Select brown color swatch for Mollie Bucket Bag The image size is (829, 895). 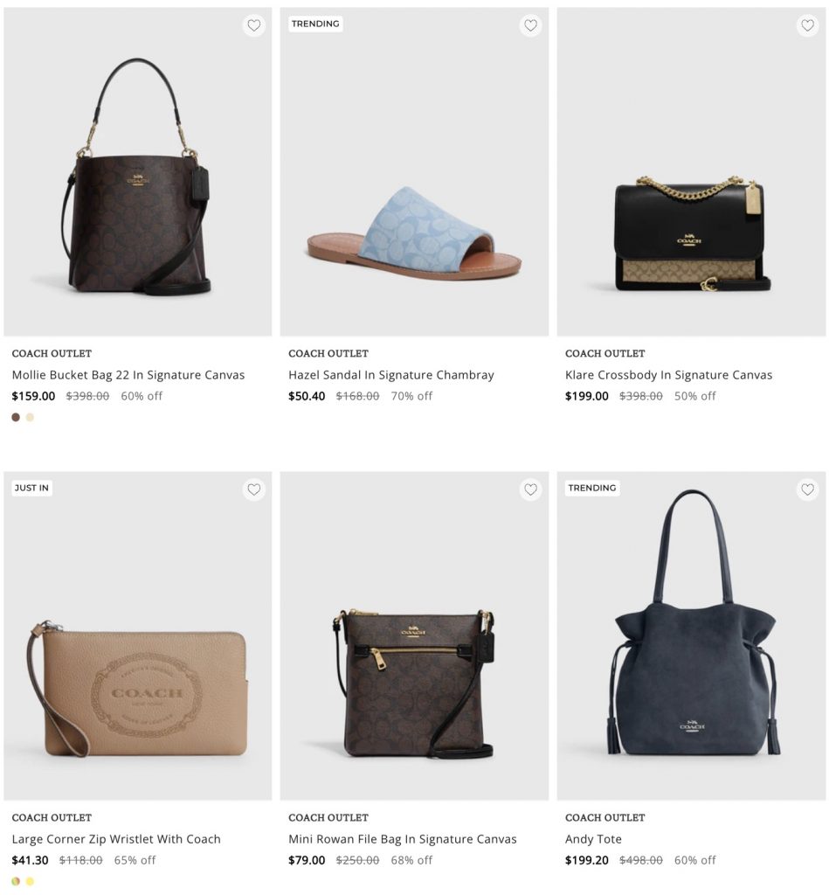pos(16,417)
